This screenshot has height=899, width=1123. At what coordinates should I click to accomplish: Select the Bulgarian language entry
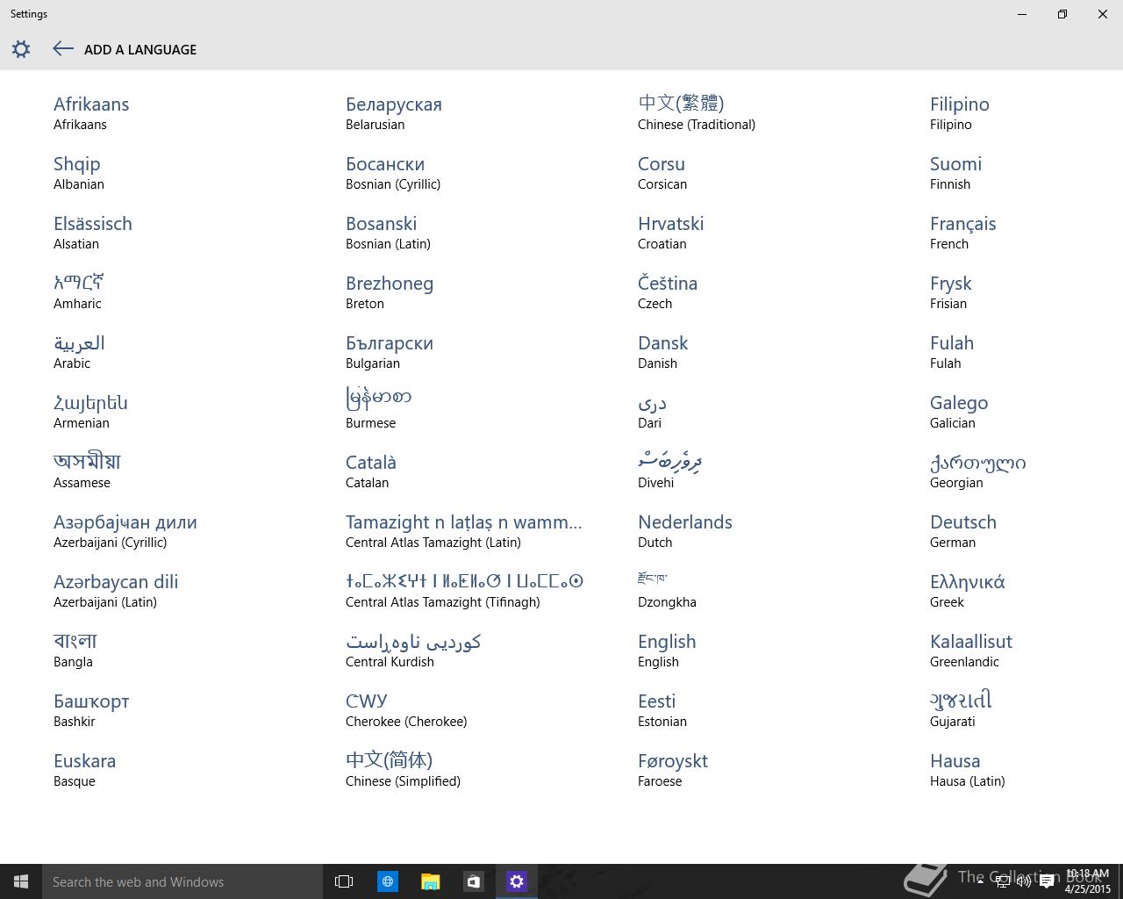390,352
